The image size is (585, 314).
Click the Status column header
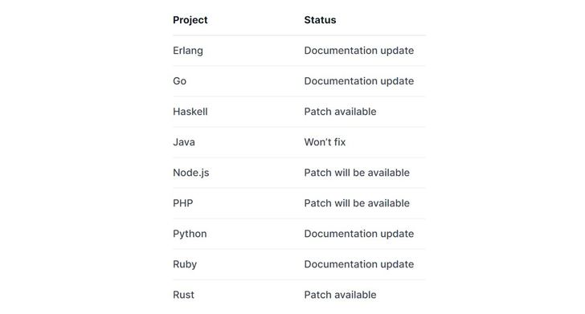pyautogui.click(x=320, y=20)
